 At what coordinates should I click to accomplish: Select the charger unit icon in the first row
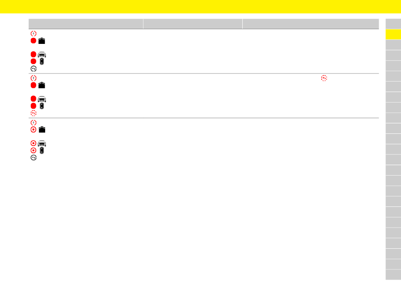point(42,61)
